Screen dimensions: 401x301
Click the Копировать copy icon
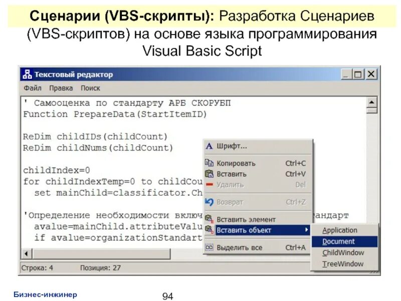pos(209,163)
